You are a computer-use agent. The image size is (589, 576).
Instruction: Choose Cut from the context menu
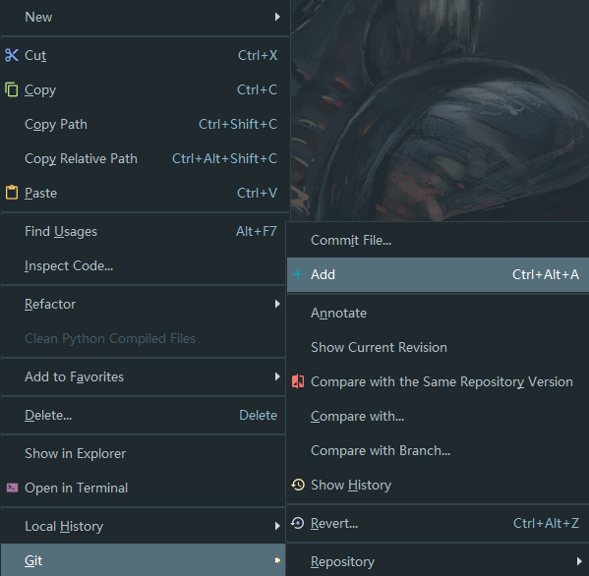[145, 55]
